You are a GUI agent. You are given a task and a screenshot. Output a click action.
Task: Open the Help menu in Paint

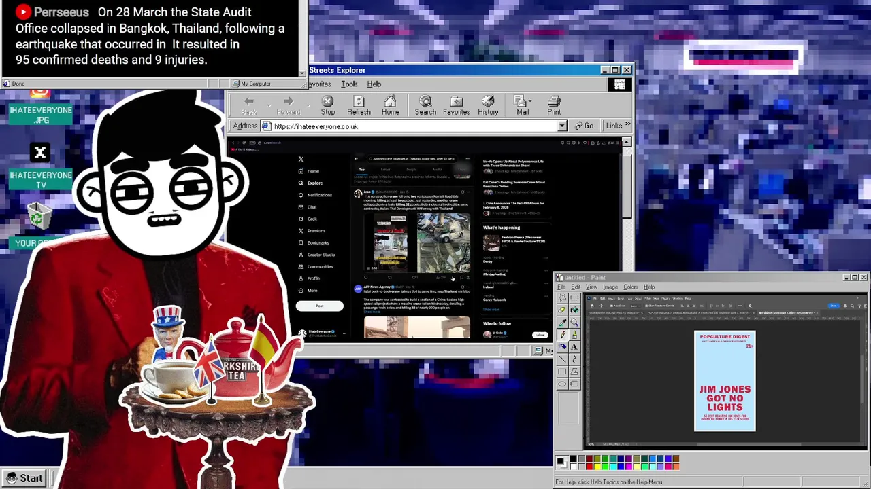(649, 287)
